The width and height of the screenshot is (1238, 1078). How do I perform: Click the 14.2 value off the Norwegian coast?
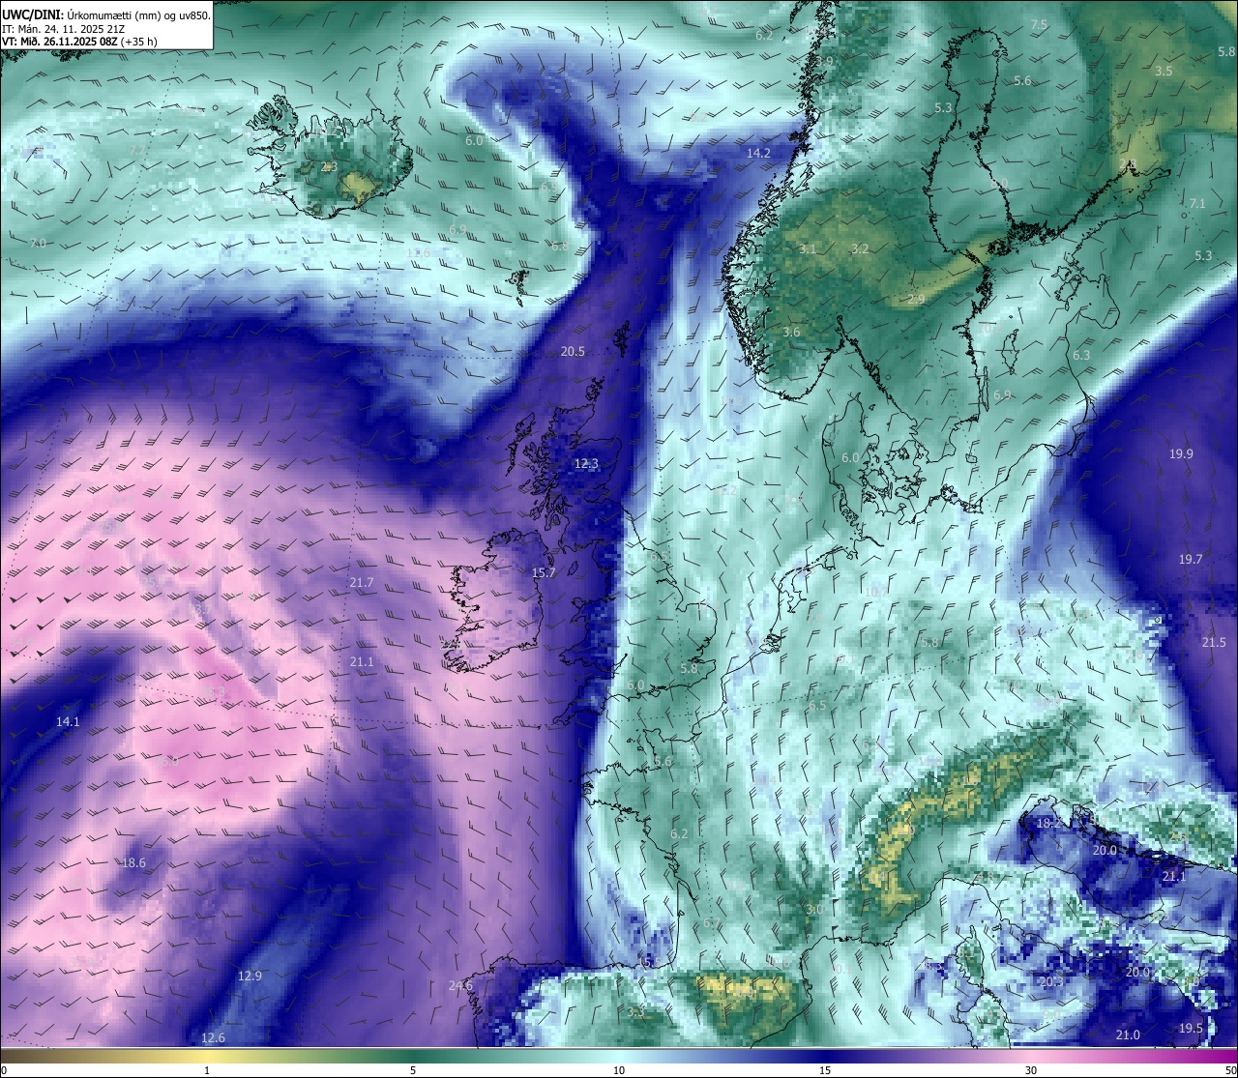758,153
